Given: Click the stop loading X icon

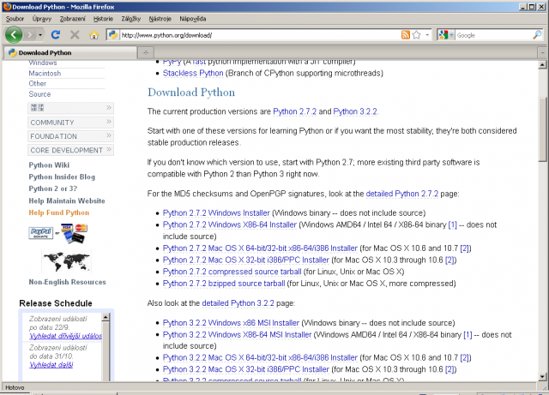Looking at the screenshot, I should pos(75,34).
